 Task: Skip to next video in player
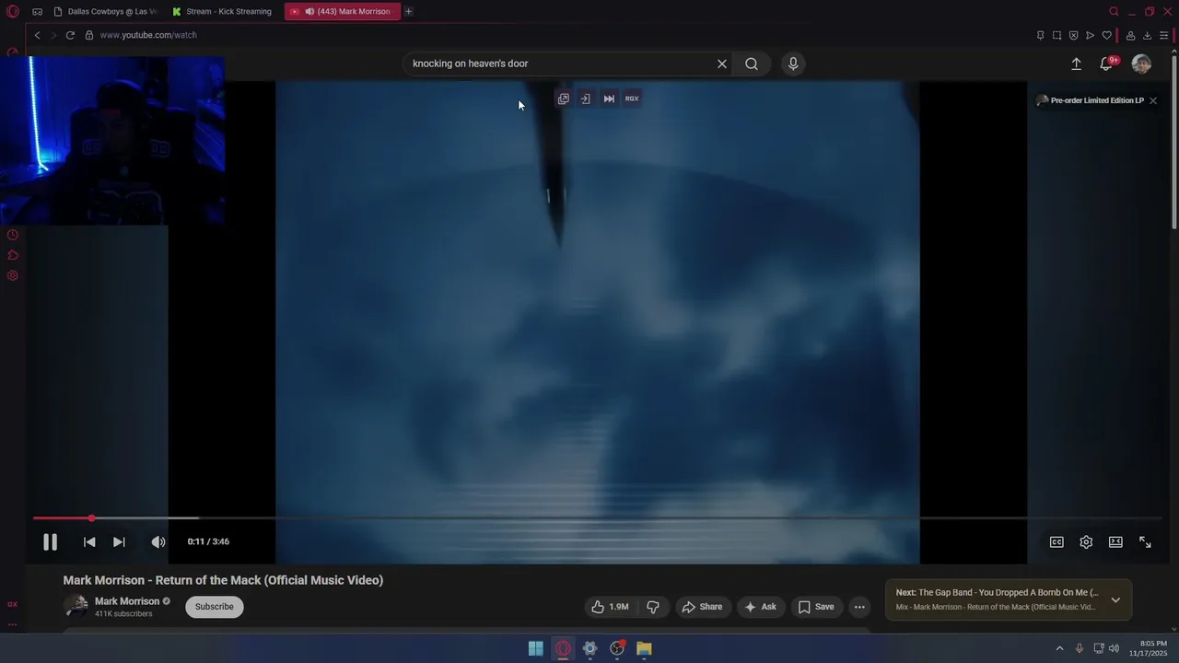click(119, 542)
